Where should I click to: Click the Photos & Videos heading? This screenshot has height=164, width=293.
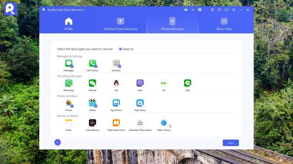(67, 96)
